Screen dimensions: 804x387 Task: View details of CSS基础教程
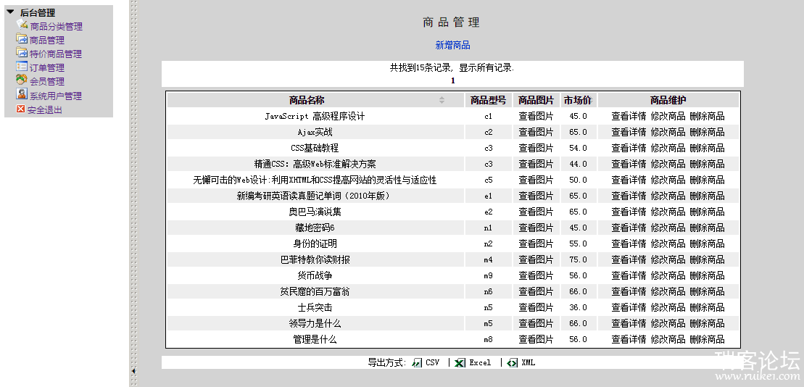point(629,148)
